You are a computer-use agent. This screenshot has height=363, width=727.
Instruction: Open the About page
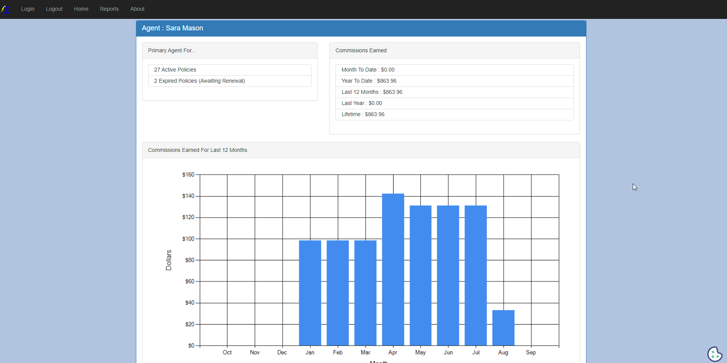(x=137, y=9)
